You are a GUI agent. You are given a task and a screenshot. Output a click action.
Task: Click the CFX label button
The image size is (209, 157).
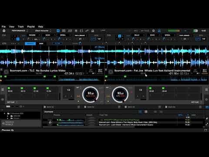tap(4, 44)
